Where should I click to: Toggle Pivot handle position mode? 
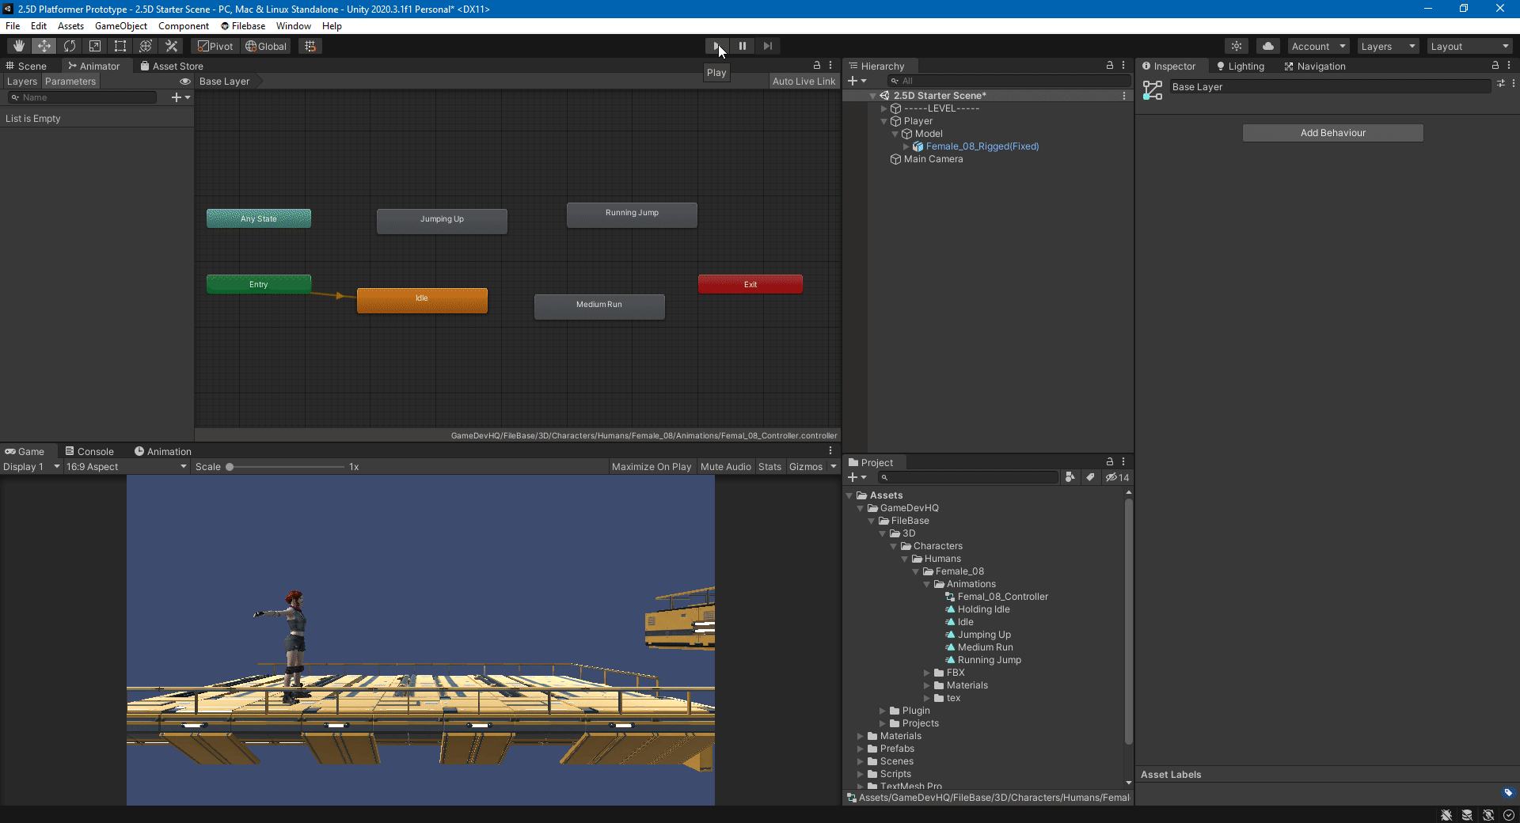(215, 45)
